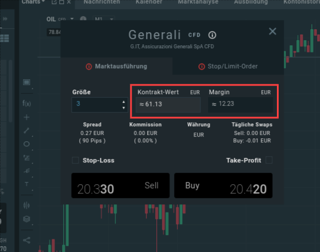Open the candlestick chart type tool
The image size is (320, 252).
click(x=26, y=206)
